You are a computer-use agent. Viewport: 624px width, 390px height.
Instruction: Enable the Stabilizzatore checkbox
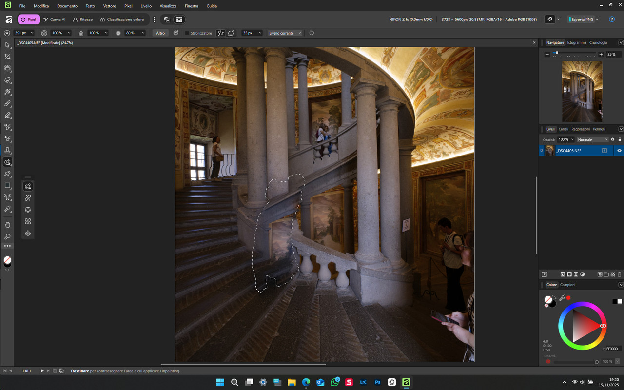[x=187, y=33]
